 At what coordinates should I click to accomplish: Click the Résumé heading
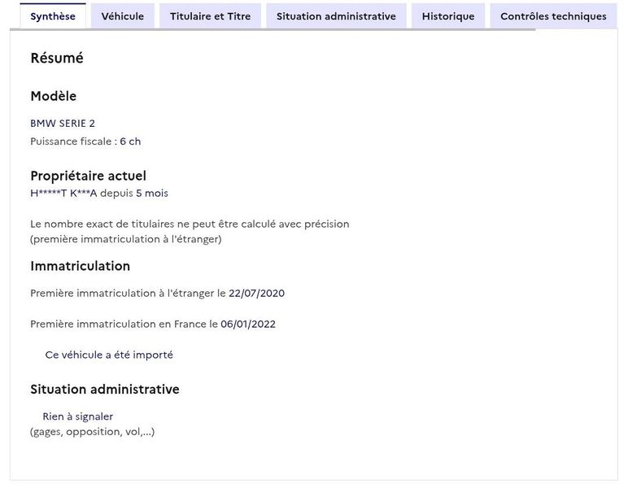(x=57, y=58)
